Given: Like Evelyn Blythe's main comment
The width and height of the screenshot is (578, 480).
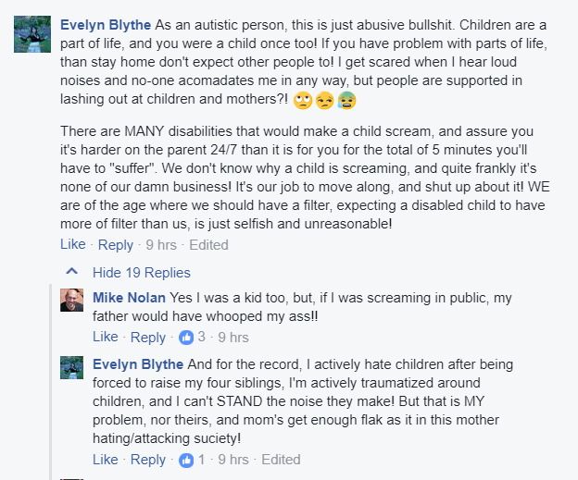Looking at the screenshot, I should pyautogui.click(x=73, y=244).
